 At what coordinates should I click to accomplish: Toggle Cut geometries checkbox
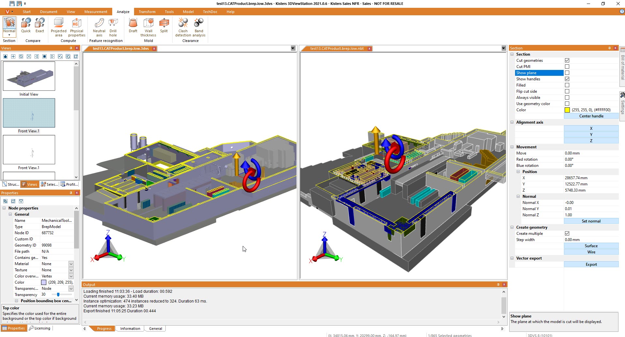click(x=567, y=61)
